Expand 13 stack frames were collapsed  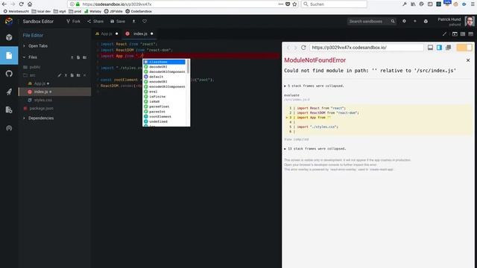315,149
